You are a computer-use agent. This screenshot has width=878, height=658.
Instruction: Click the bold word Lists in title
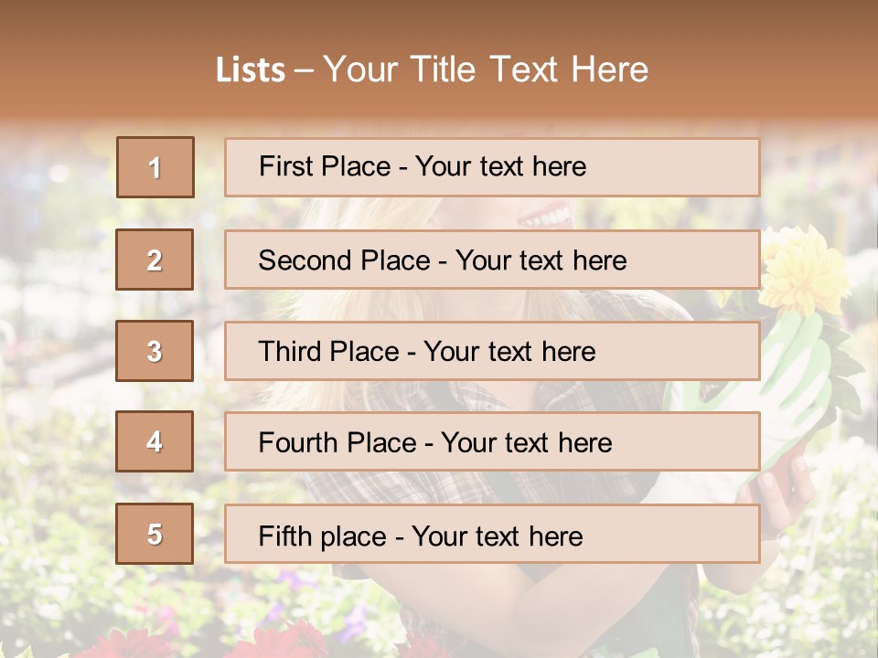(251, 70)
